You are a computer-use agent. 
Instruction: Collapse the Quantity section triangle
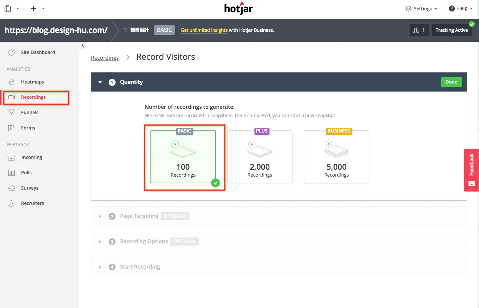100,82
